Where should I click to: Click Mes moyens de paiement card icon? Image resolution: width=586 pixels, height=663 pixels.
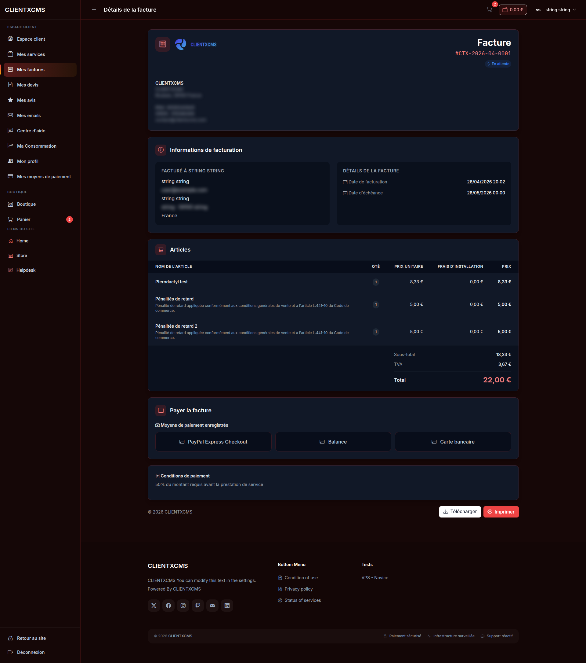(x=10, y=176)
